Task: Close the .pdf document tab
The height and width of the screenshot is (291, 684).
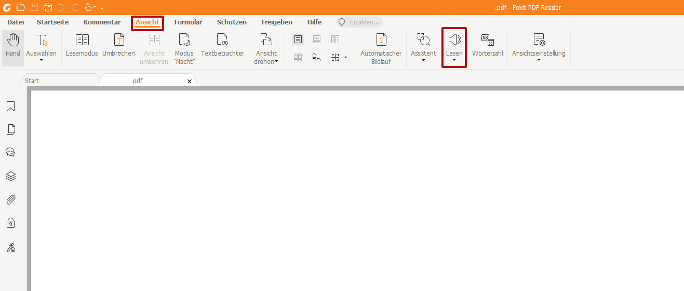Action: click(x=190, y=82)
